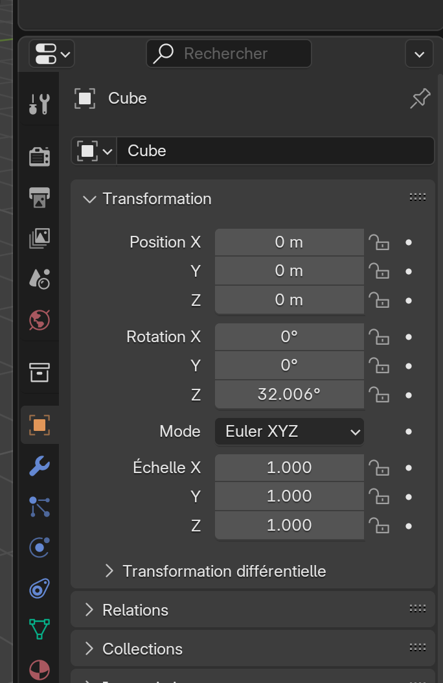443x683 pixels.
Task: Lock the Position X value
Action: [x=379, y=242]
